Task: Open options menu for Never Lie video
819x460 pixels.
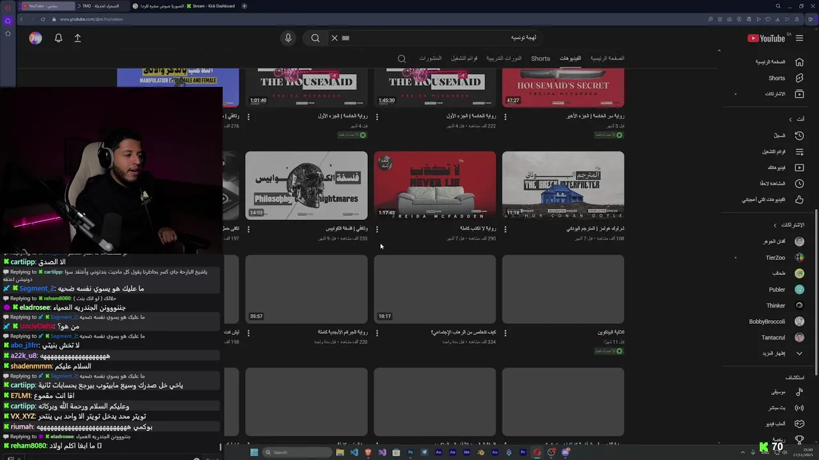Action: tap(377, 229)
